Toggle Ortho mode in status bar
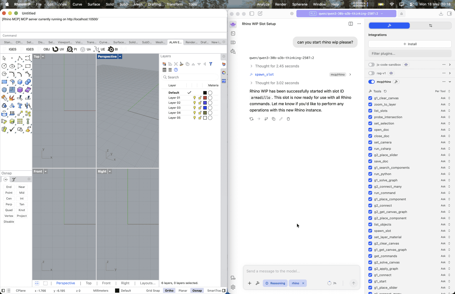The width and height of the screenshot is (455, 294). pos(169,291)
